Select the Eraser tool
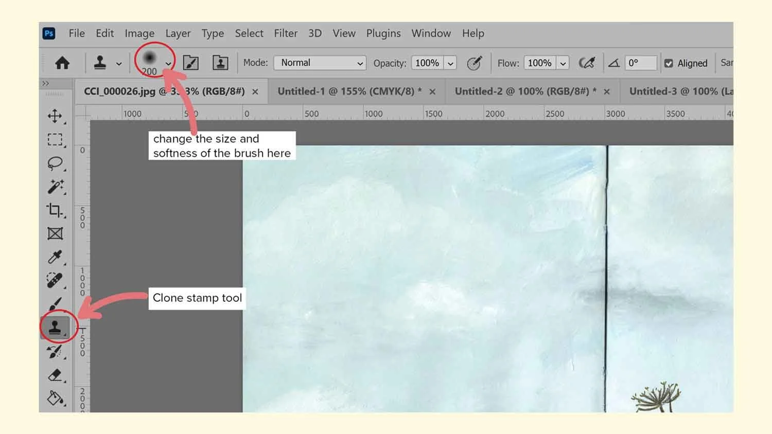The width and height of the screenshot is (772, 434). tap(56, 375)
